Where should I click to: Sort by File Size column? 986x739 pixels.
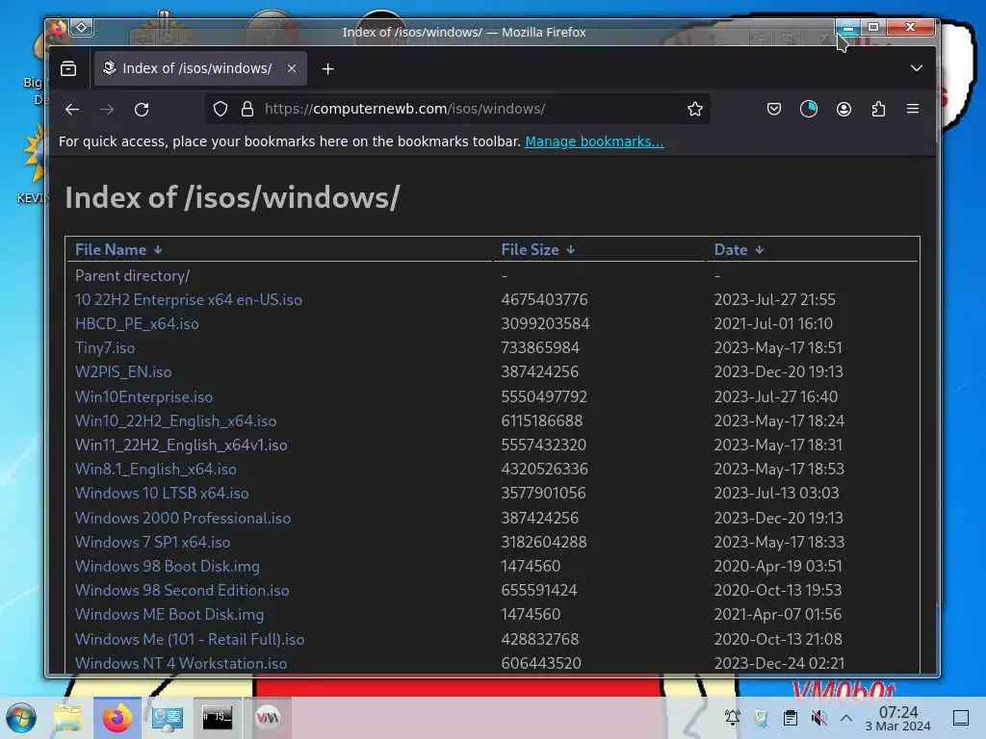click(x=537, y=249)
